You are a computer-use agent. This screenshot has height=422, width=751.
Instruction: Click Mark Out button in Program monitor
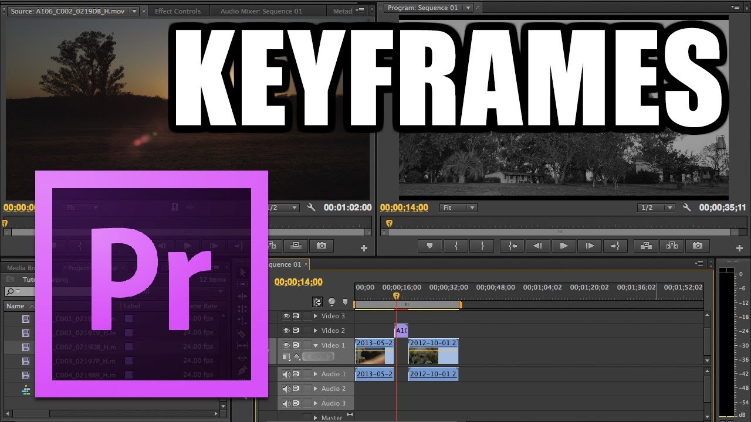482,246
